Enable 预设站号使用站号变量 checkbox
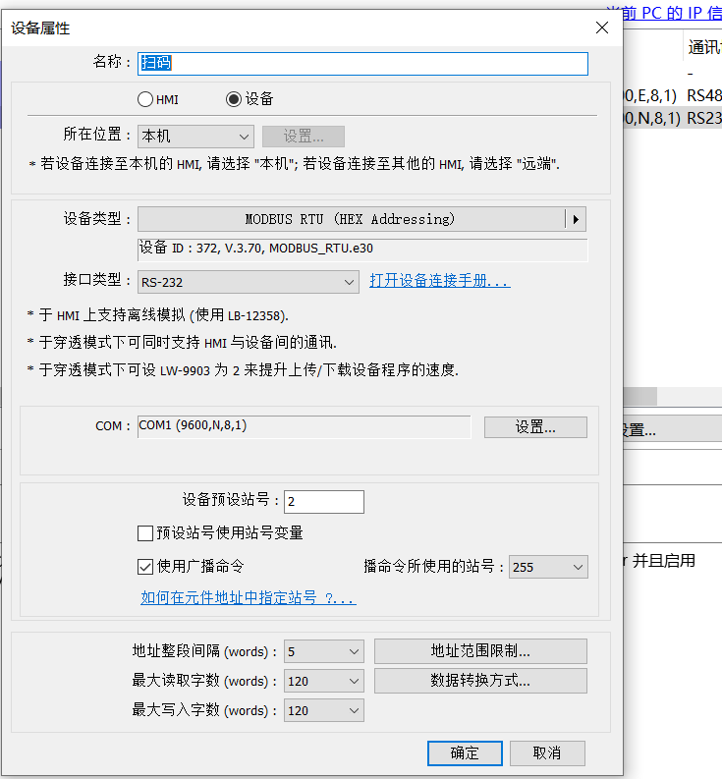This screenshot has width=722, height=779. [x=145, y=533]
